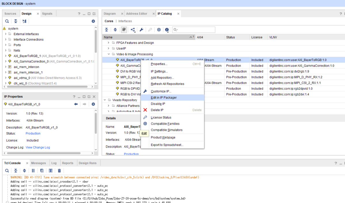
Task: Choose Customize IP... in context menu
Action: 172,91
